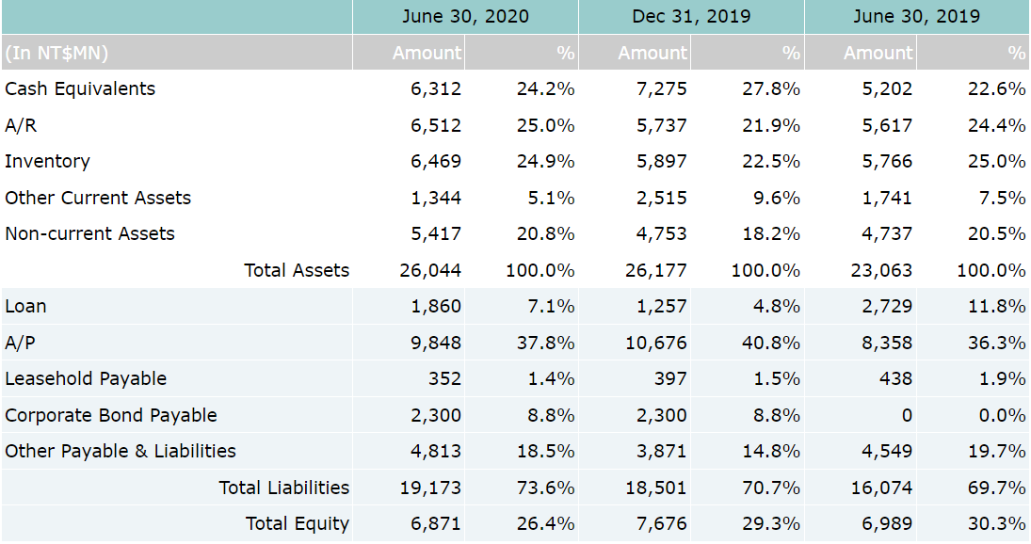The width and height of the screenshot is (1031, 544).
Task: Click the Other Current Assets label
Action: (x=98, y=198)
